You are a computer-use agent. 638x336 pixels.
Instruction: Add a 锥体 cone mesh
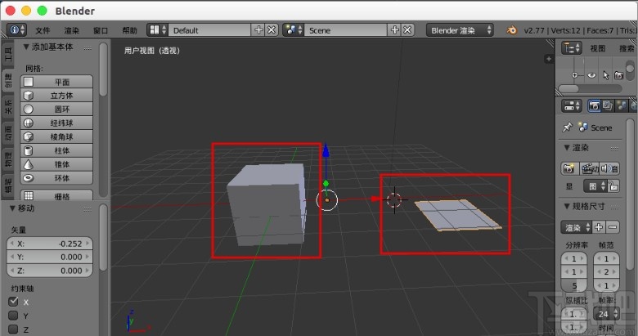pyautogui.click(x=56, y=164)
